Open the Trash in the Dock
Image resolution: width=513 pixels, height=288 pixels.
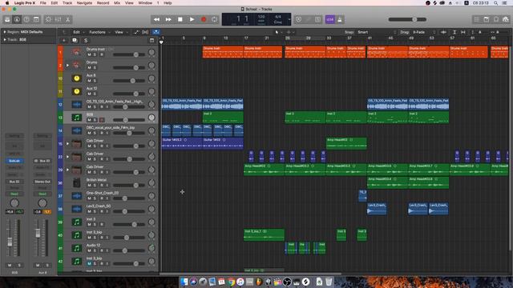(329, 282)
